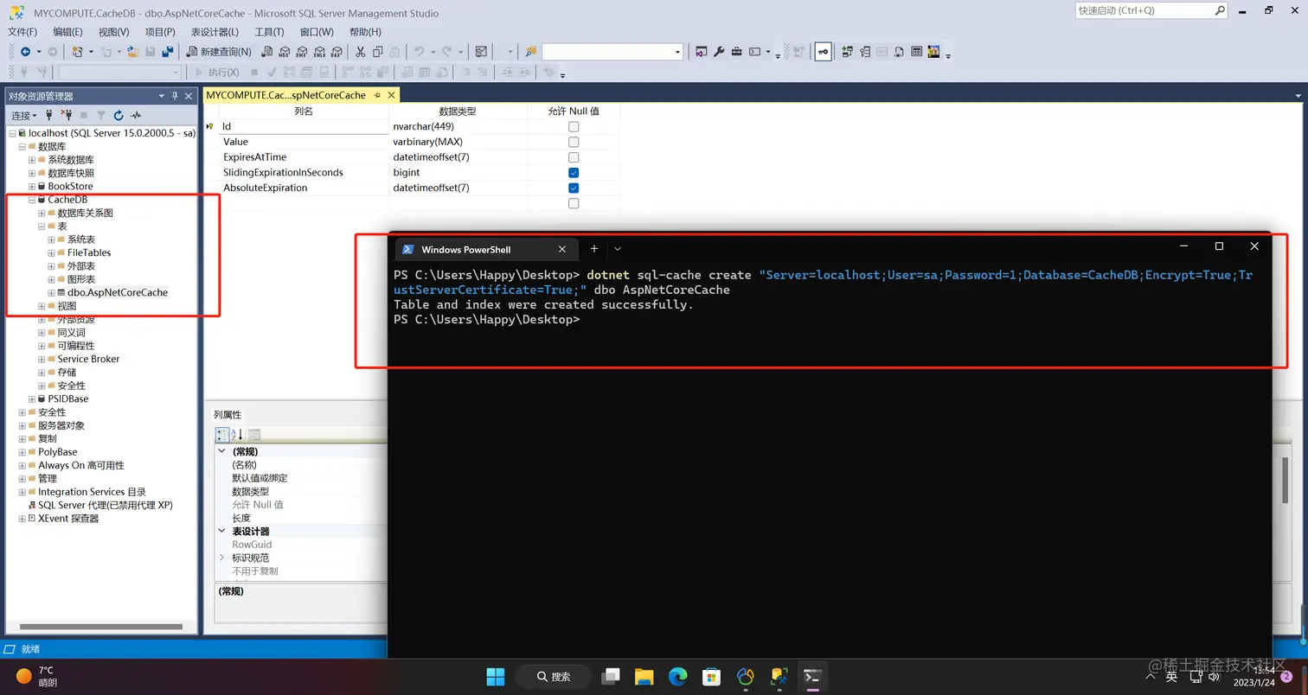Screen dimensions: 1308x695
Task: Click the navigate back arrow in toolbar
Action: tap(25, 52)
